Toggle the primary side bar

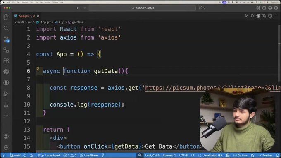pyautogui.click(x=264, y=8)
